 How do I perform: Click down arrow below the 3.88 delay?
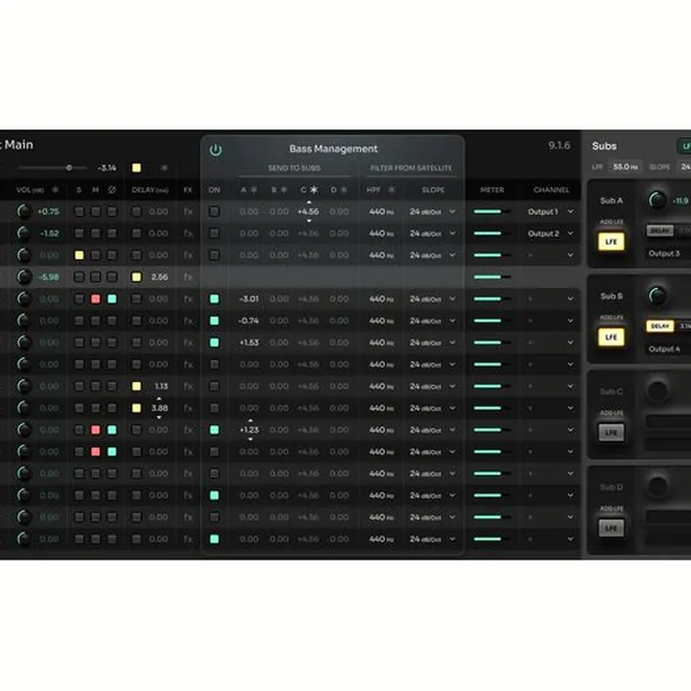(x=159, y=417)
